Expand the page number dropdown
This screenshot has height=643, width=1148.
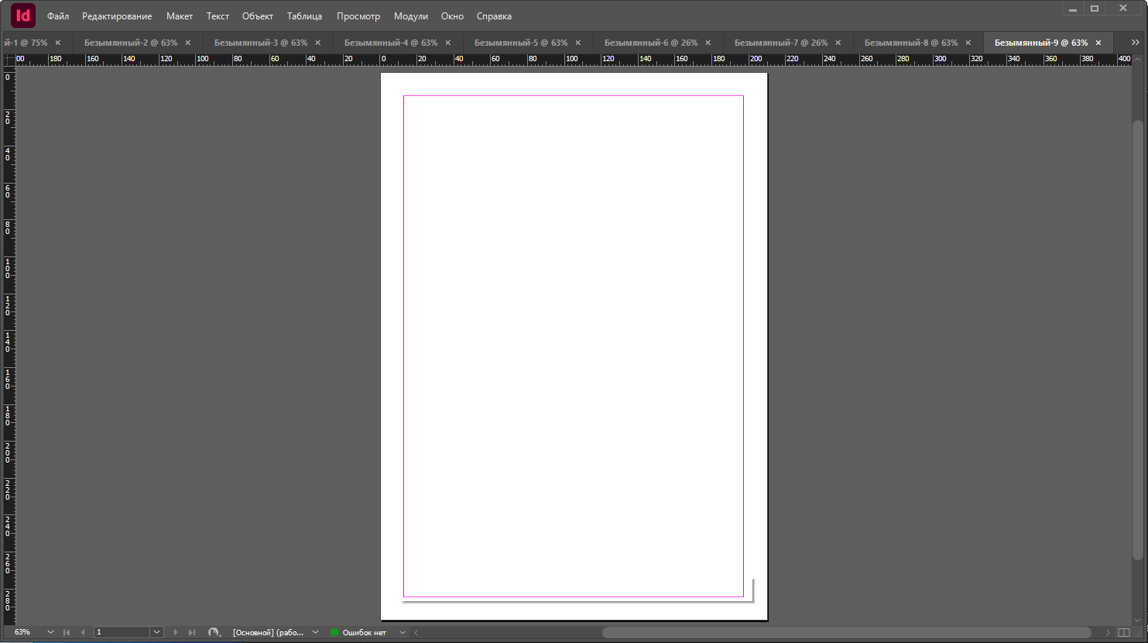point(156,632)
